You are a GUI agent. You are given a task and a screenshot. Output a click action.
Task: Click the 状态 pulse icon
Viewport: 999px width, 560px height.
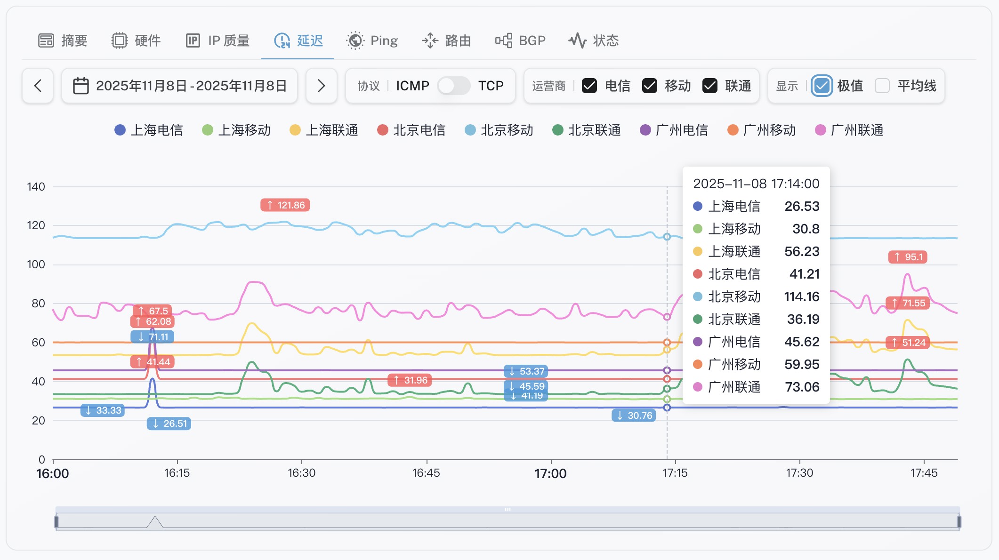(x=577, y=41)
